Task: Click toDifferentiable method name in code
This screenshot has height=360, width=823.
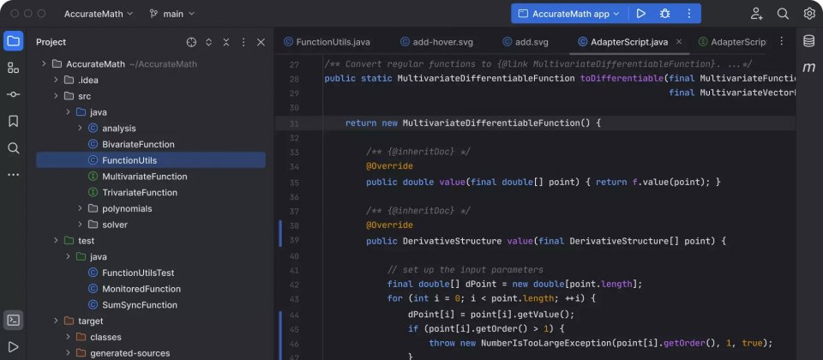Action: click(622, 79)
